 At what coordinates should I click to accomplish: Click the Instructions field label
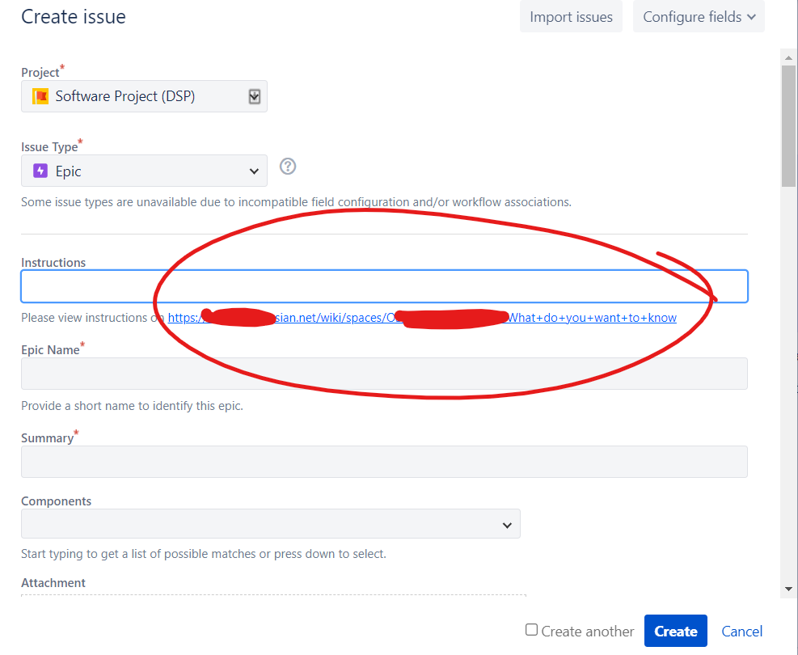click(53, 263)
